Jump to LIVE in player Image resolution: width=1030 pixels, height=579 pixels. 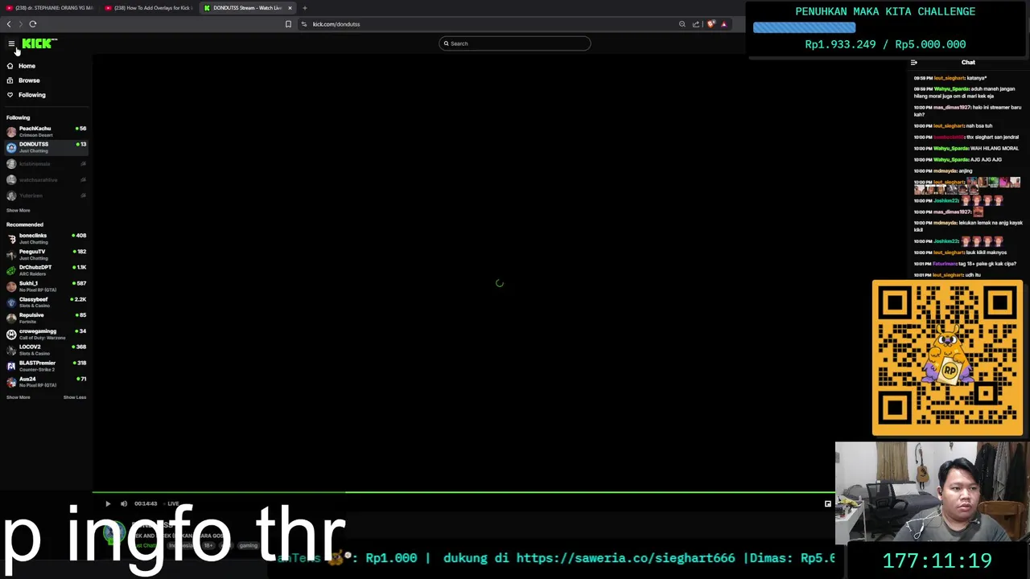click(173, 503)
